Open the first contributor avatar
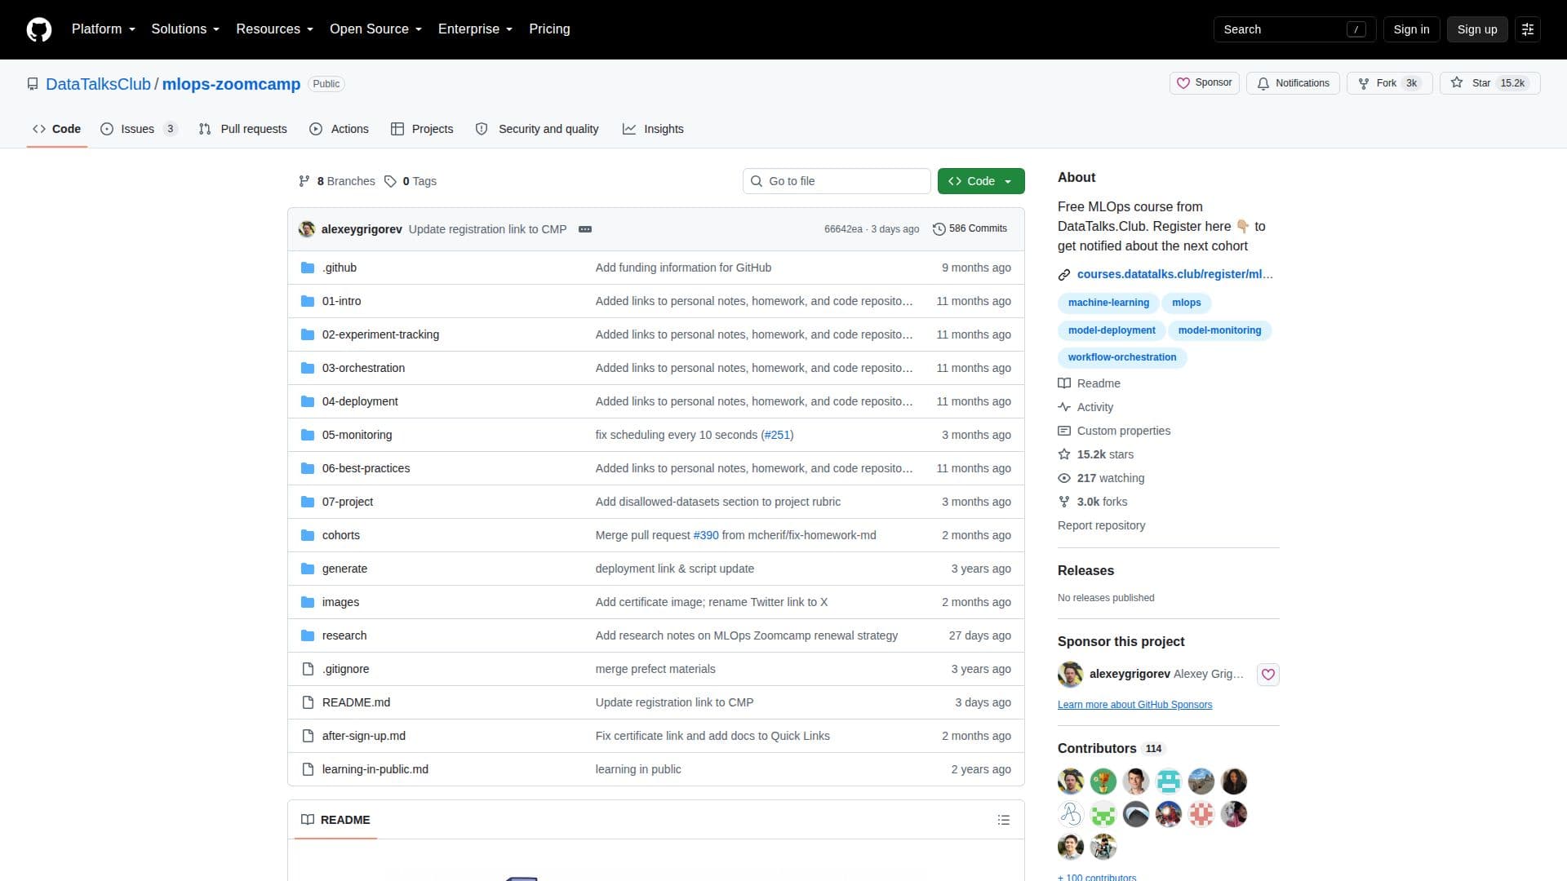Viewport: 1567px width, 881px height. [1071, 781]
